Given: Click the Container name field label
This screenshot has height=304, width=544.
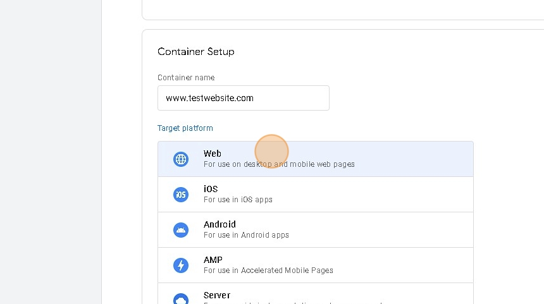Looking at the screenshot, I should point(186,78).
